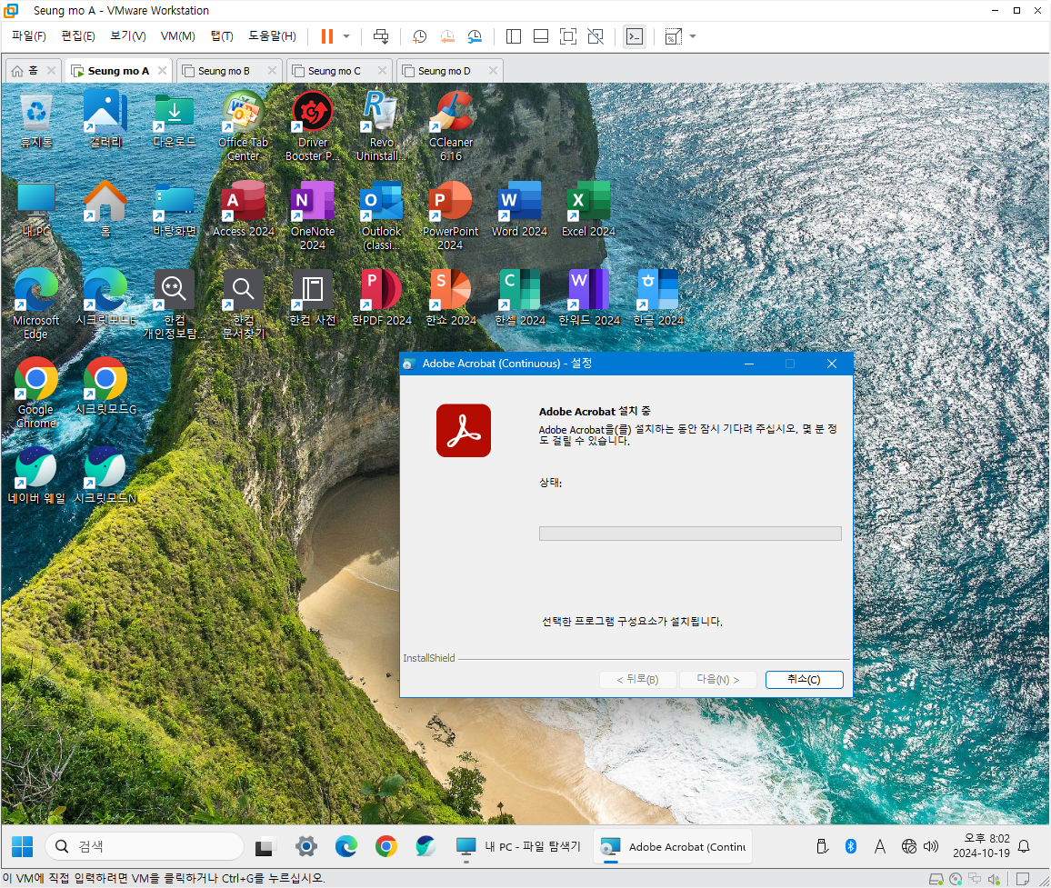Open the VM(M) menu
Viewport: 1051px width, 888px height.
[177, 35]
